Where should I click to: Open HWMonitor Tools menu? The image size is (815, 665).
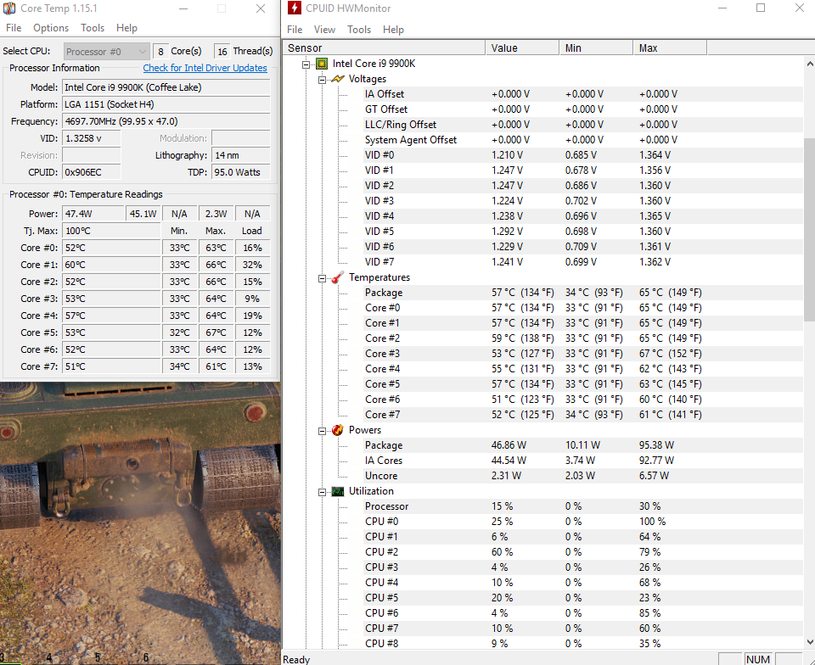(359, 30)
